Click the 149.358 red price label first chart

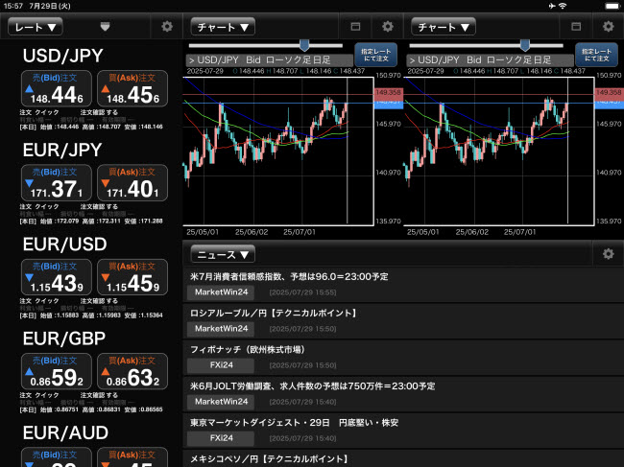(x=388, y=92)
